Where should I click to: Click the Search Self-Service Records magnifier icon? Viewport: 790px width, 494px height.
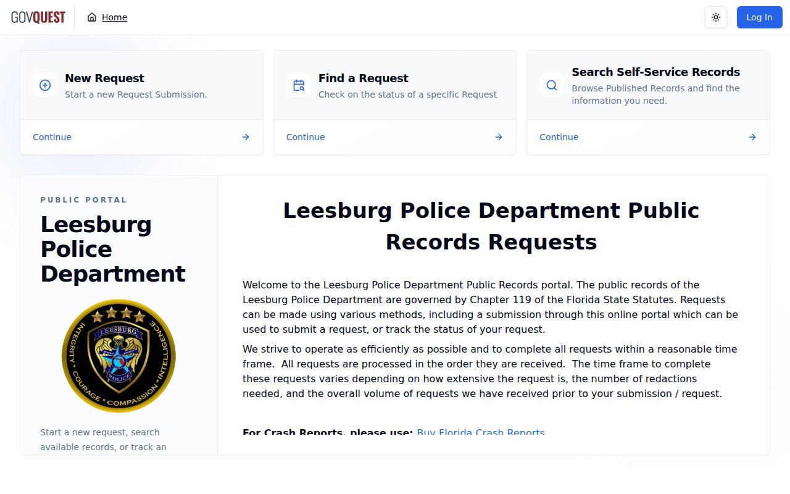(552, 85)
